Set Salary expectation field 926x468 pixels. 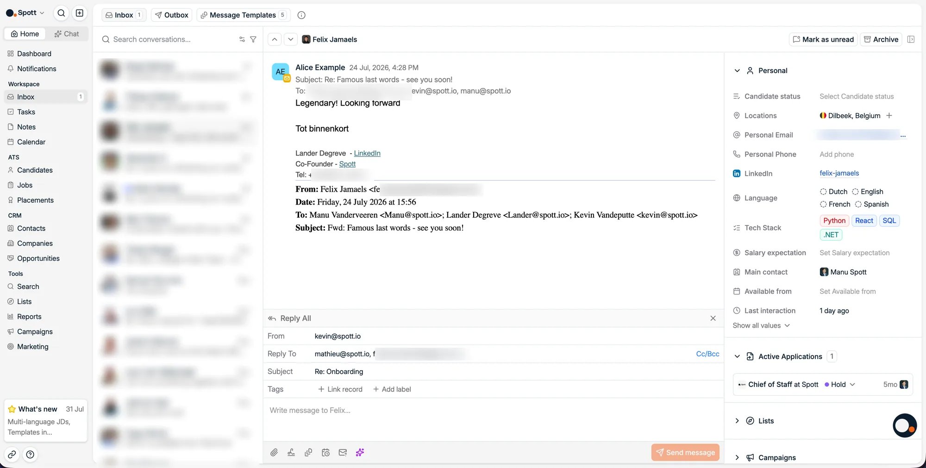854,253
